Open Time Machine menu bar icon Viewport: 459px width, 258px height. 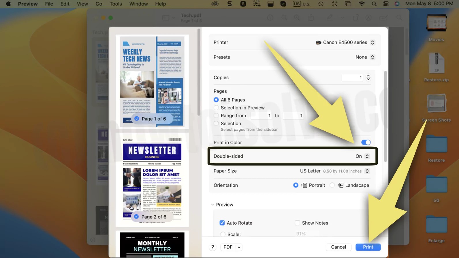pyautogui.click(x=321, y=4)
